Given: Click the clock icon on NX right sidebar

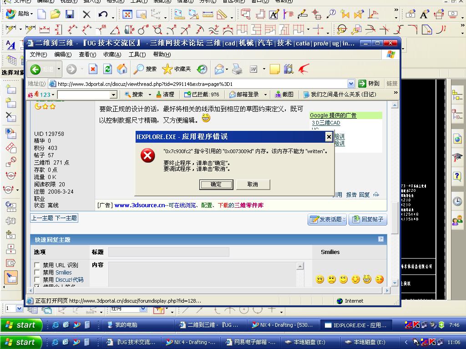Looking at the screenshot, I should [457, 201].
